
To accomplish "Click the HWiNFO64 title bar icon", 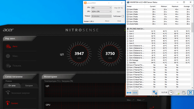I will [x=128, y=2].
